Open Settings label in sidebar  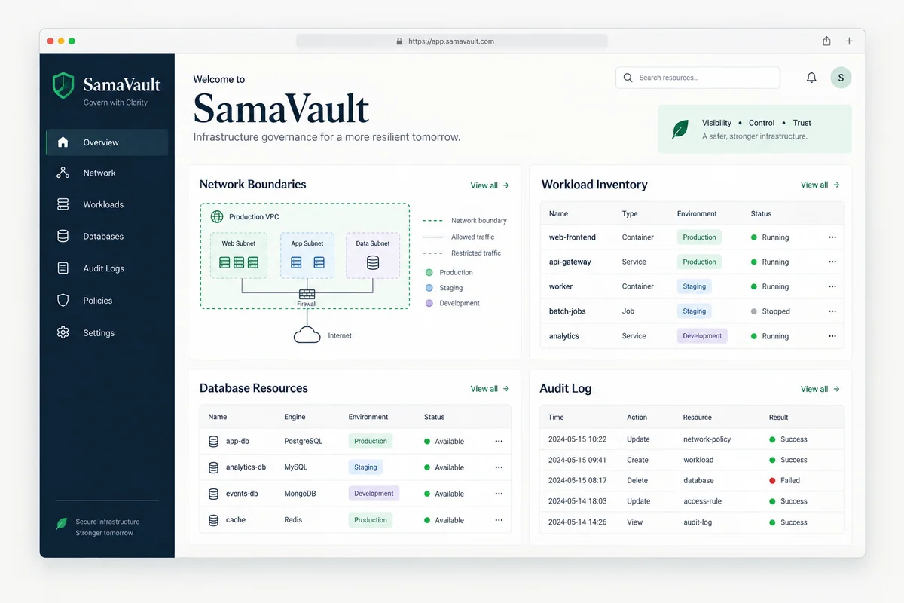99,332
